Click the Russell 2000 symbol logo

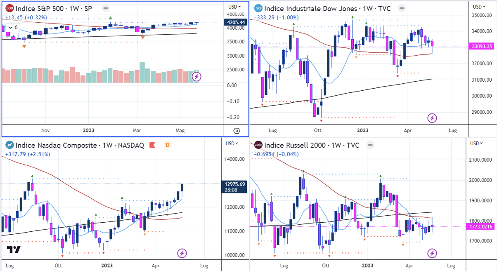(258, 145)
